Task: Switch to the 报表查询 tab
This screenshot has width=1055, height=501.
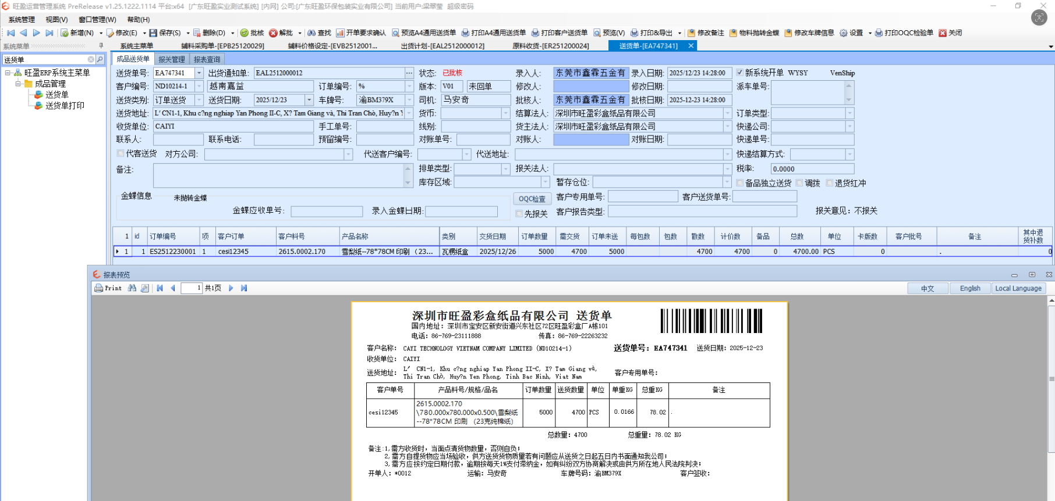Action: (x=207, y=59)
